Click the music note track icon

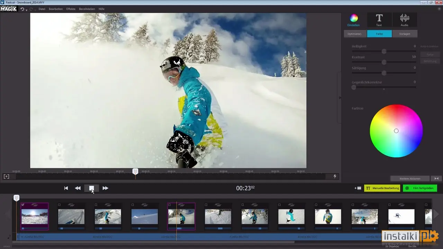pyautogui.click(x=9, y=237)
